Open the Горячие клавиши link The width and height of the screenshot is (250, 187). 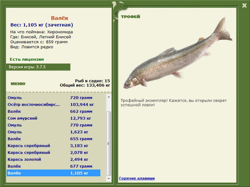point(137,178)
